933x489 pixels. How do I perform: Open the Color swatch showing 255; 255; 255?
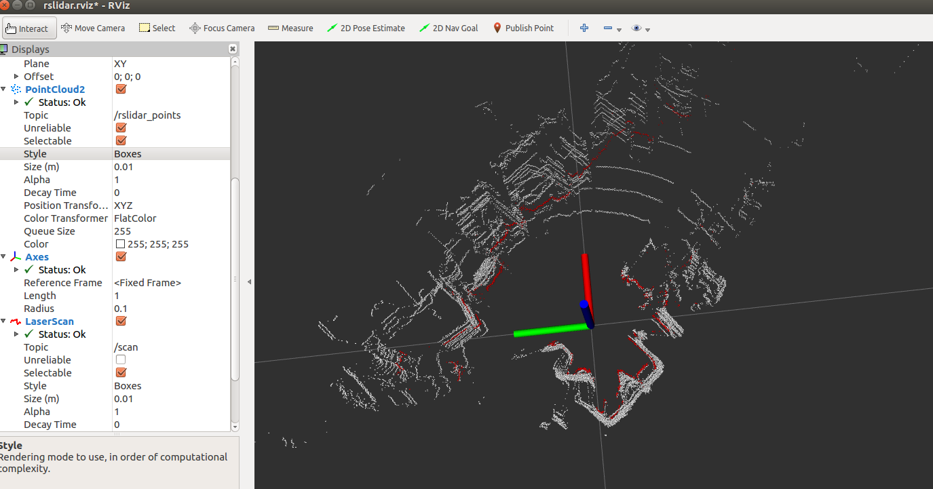121,243
